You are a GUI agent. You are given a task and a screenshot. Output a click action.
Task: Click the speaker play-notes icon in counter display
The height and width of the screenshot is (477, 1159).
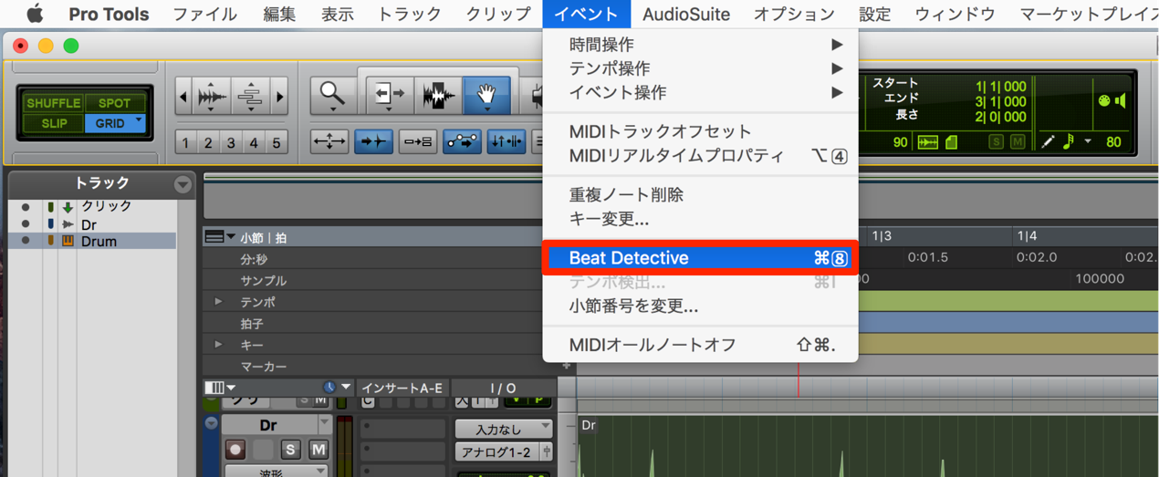[1121, 101]
